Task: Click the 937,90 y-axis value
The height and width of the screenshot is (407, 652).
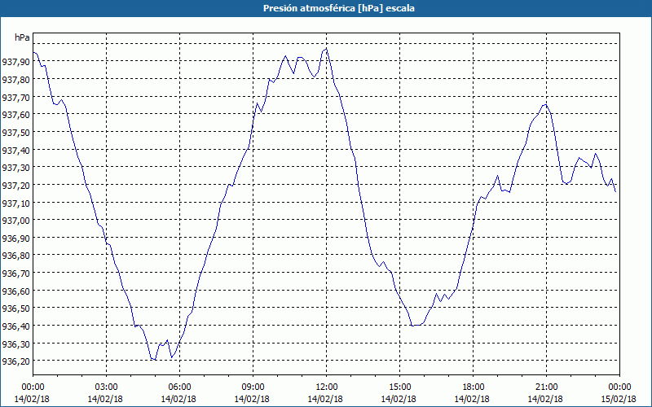Action: (x=15, y=62)
